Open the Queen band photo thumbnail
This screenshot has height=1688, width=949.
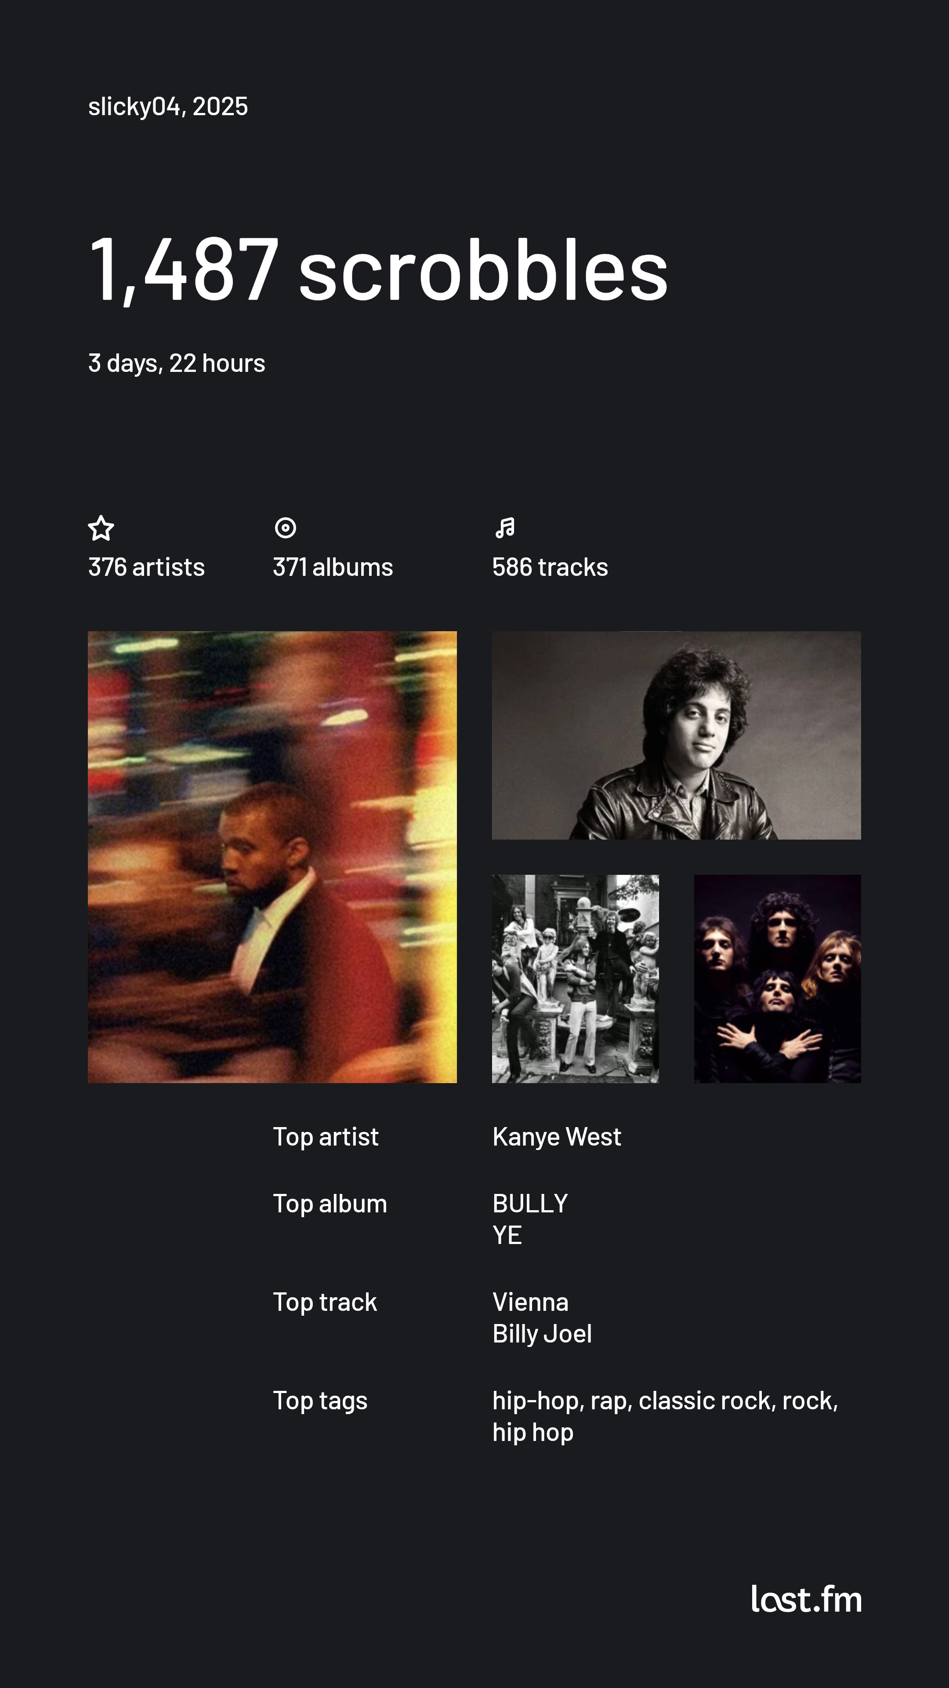[777, 979]
